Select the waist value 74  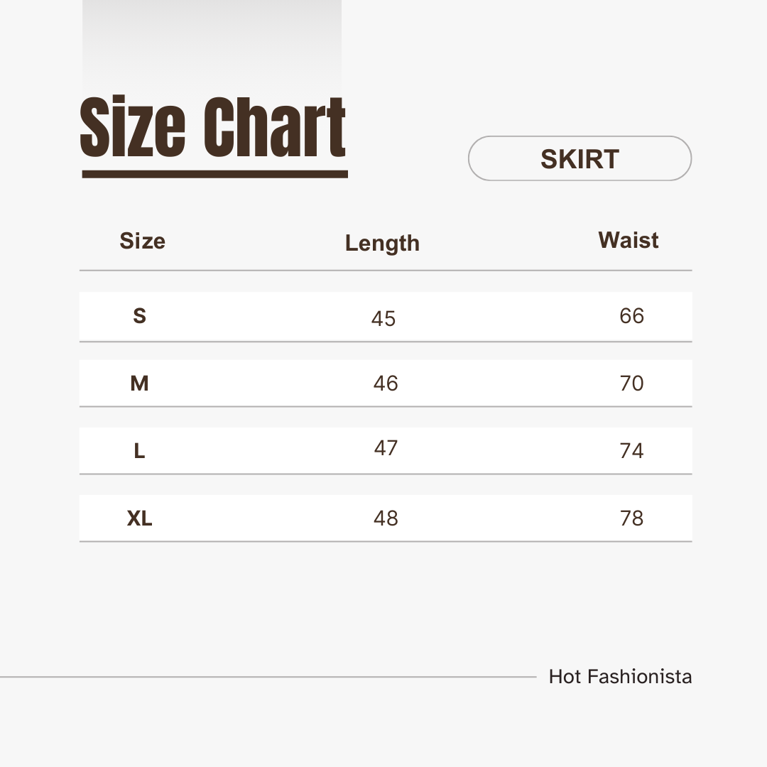(x=631, y=451)
